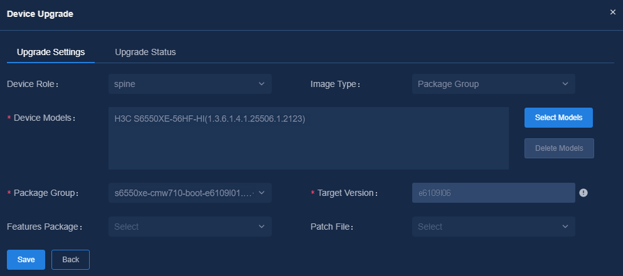Switch to the Upgrade Status tab
The image size is (623, 276).
(146, 52)
